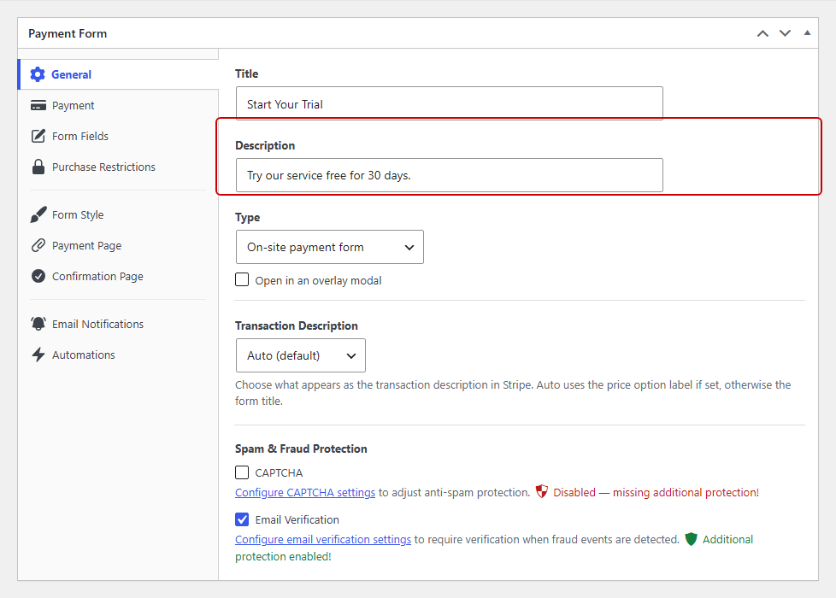Open Configure email verification settings link
The height and width of the screenshot is (598, 836).
point(323,539)
